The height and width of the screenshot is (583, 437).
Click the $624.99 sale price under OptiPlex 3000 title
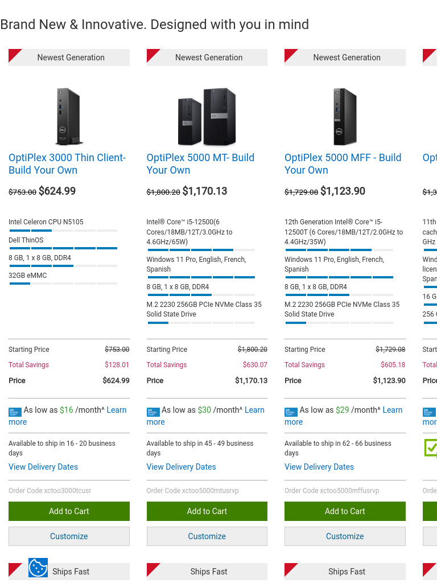tap(57, 191)
